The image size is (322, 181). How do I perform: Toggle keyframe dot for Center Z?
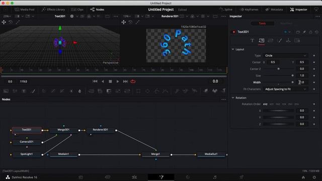coord(314,69)
